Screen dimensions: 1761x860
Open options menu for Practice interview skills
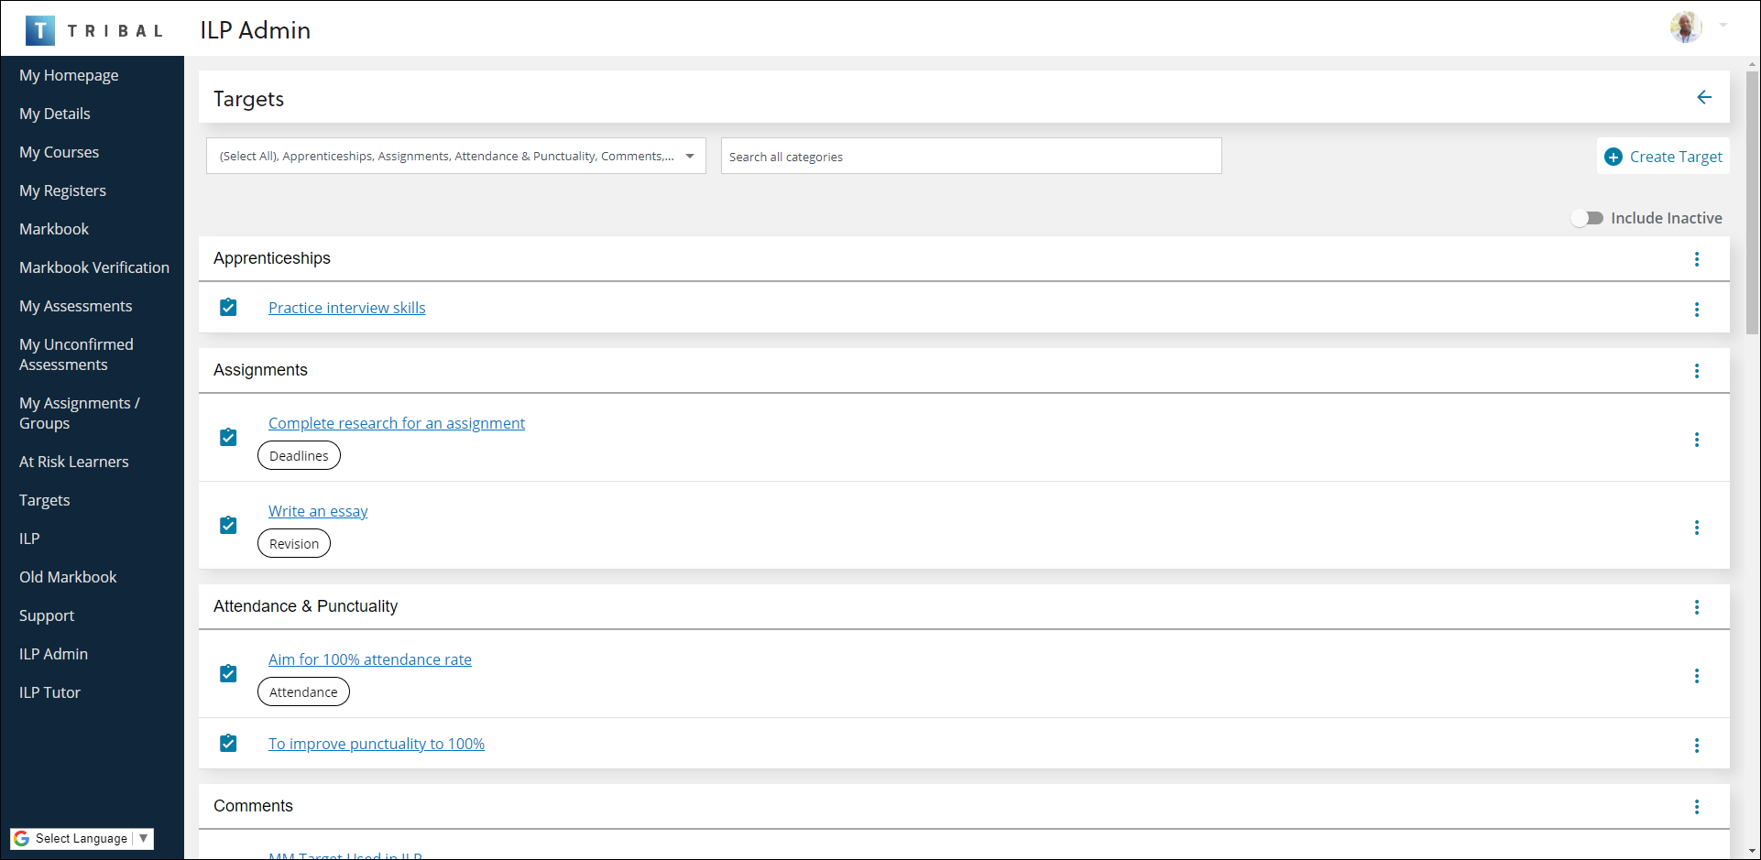(1697, 310)
